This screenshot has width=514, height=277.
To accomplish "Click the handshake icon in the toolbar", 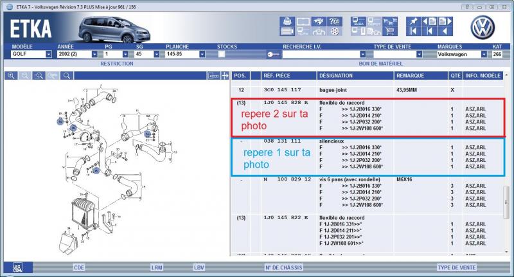I will [x=319, y=22].
